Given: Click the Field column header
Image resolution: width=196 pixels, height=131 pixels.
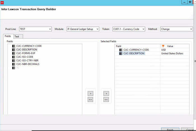Looking at the screenshot, I should pos(137,46).
